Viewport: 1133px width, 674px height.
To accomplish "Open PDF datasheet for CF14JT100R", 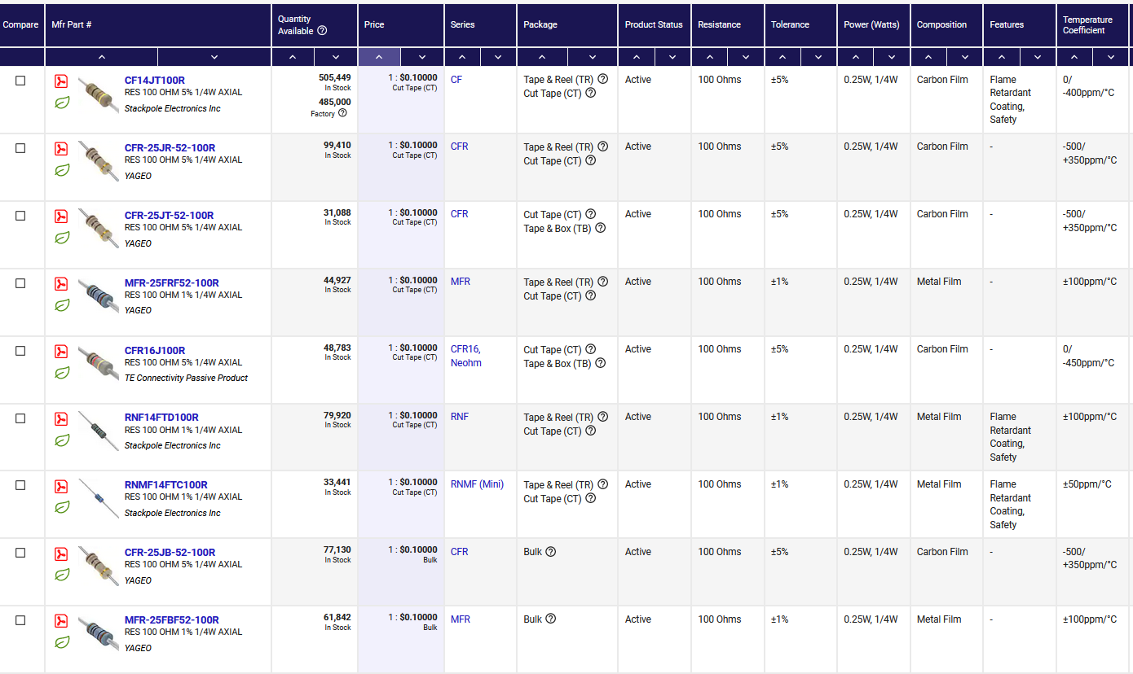I will (x=61, y=81).
